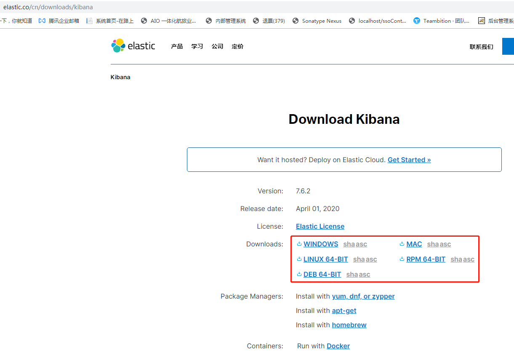Open the 内部管理系统 bookmark globe icon
This screenshot has height=358, width=514.
pos(209,21)
